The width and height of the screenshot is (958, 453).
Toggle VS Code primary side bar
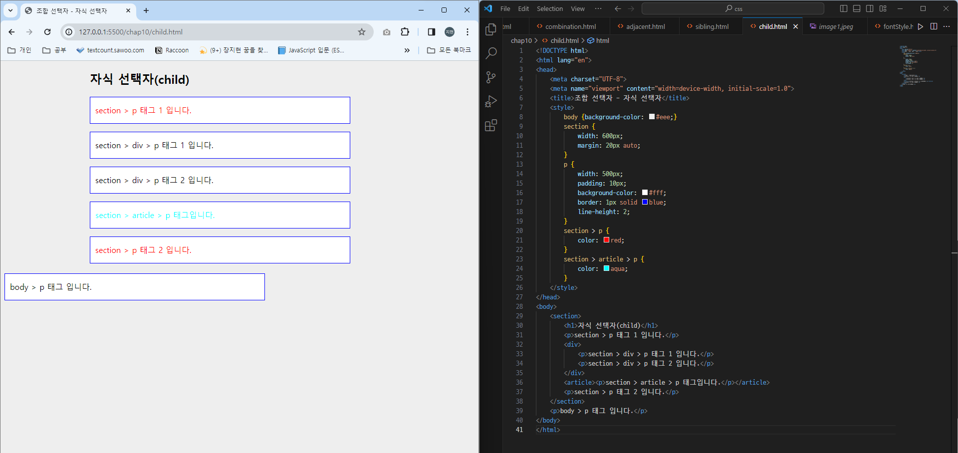point(844,8)
